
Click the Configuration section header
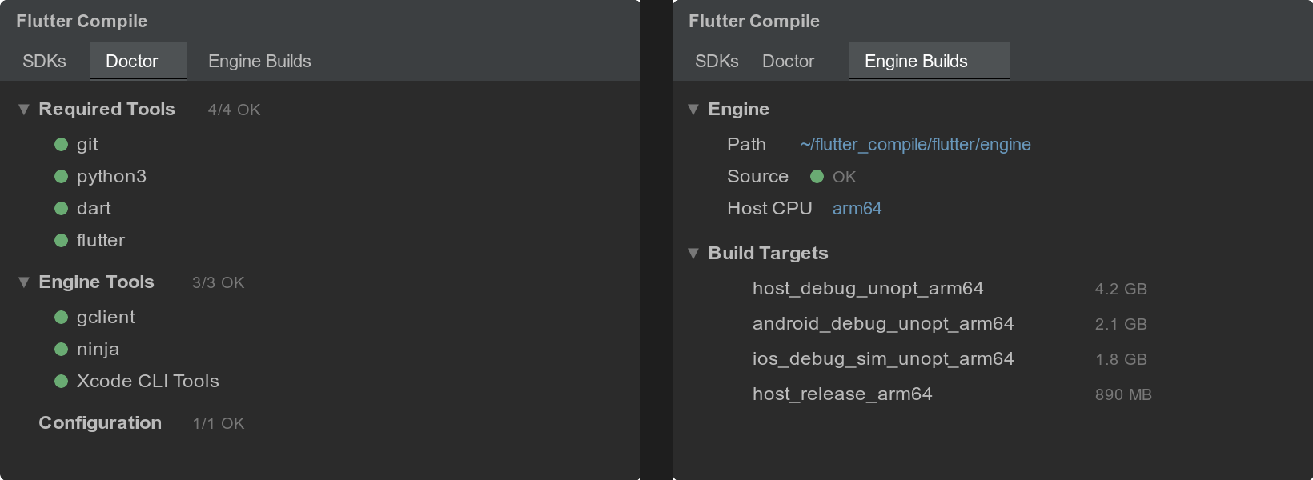click(100, 423)
